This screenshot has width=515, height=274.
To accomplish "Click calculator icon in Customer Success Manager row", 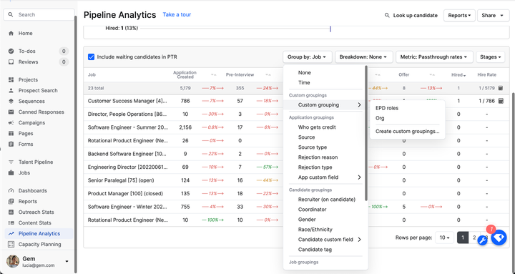I will click(501, 101).
